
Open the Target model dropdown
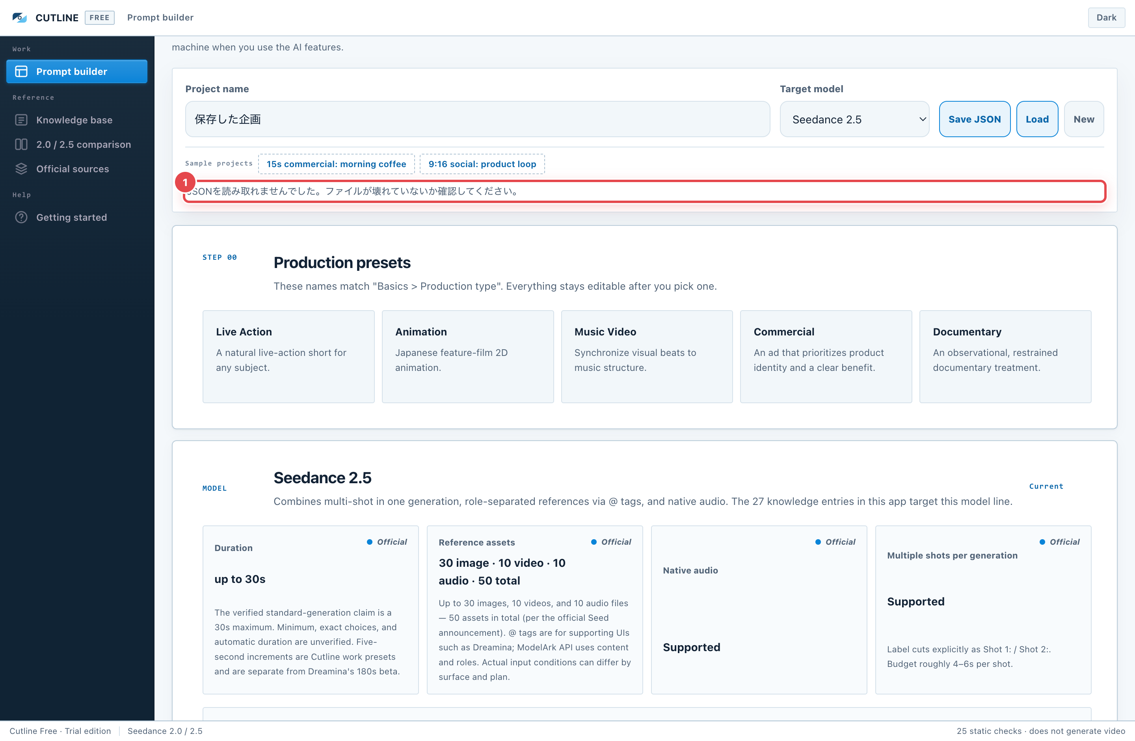[x=854, y=119]
